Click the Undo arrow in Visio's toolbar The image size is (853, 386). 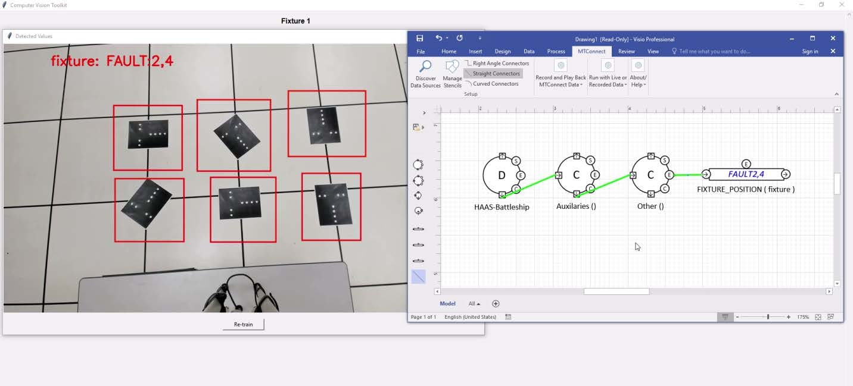pyautogui.click(x=439, y=38)
